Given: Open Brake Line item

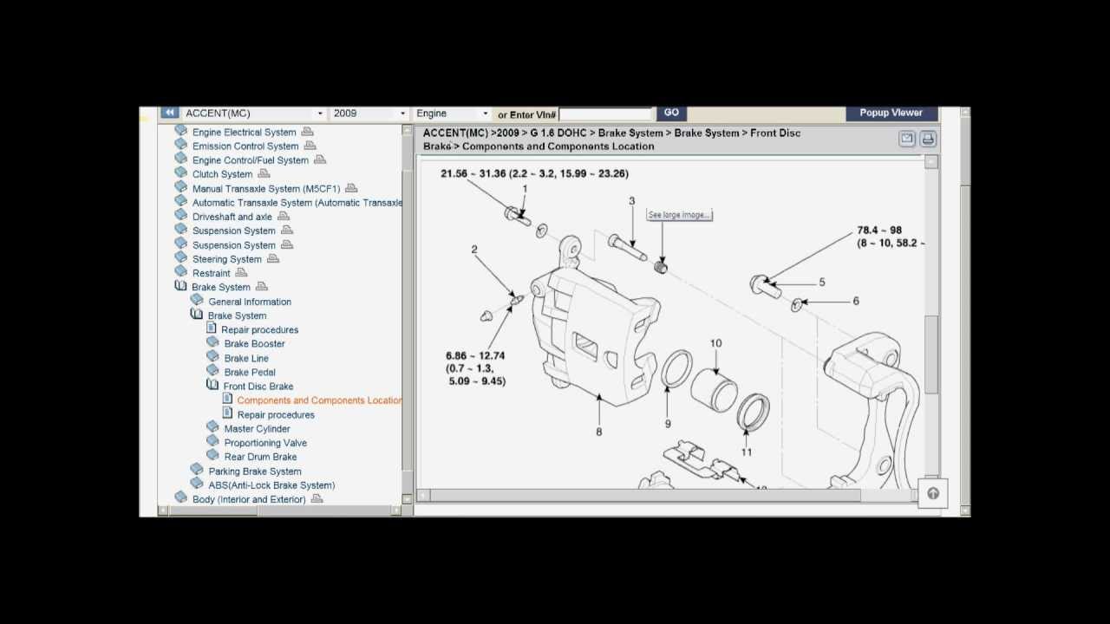Looking at the screenshot, I should coord(246,358).
